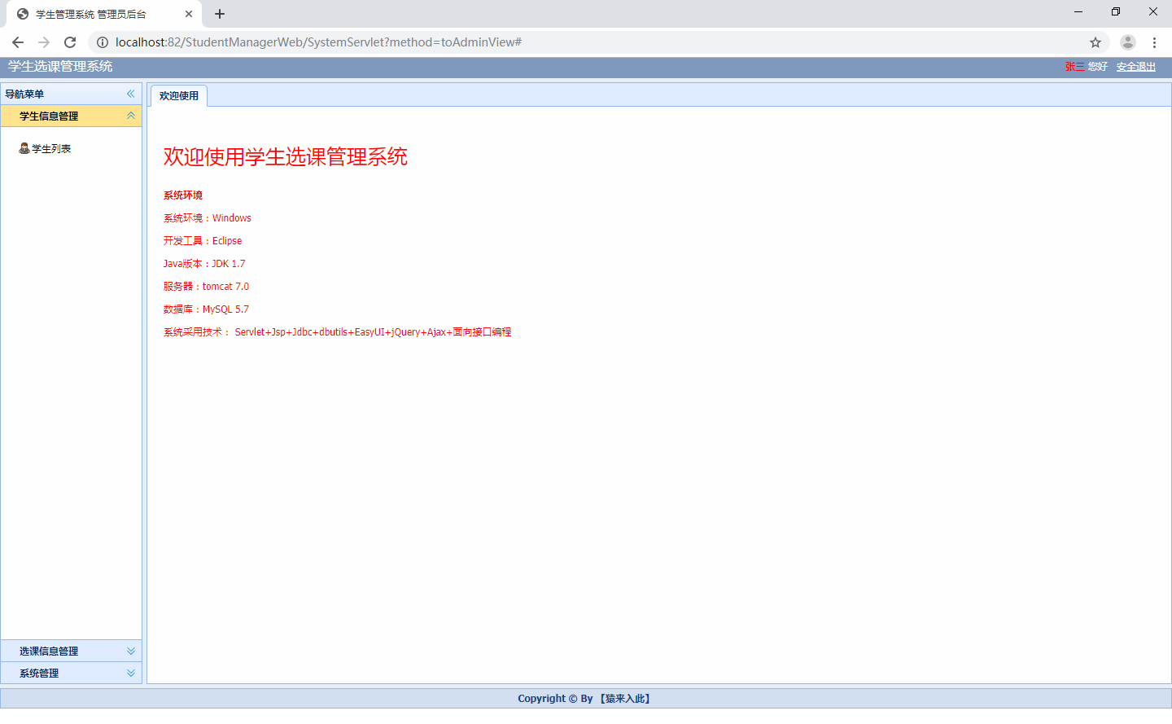Close the 学生管理系统 browser tab
This screenshot has height=724, width=1172.
click(189, 14)
